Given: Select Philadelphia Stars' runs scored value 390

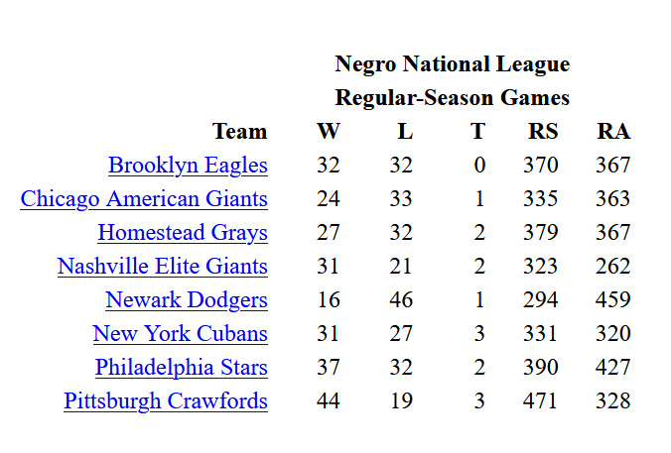Looking at the screenshot, I should [541, 367].
